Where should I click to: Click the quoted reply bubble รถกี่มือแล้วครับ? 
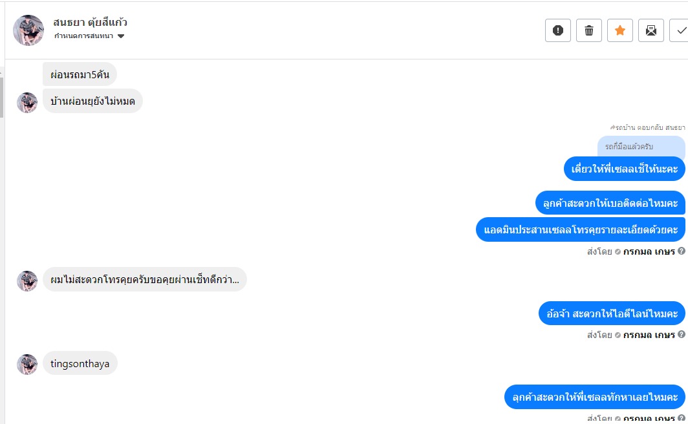pyautogui.click(x=641, y=147)
